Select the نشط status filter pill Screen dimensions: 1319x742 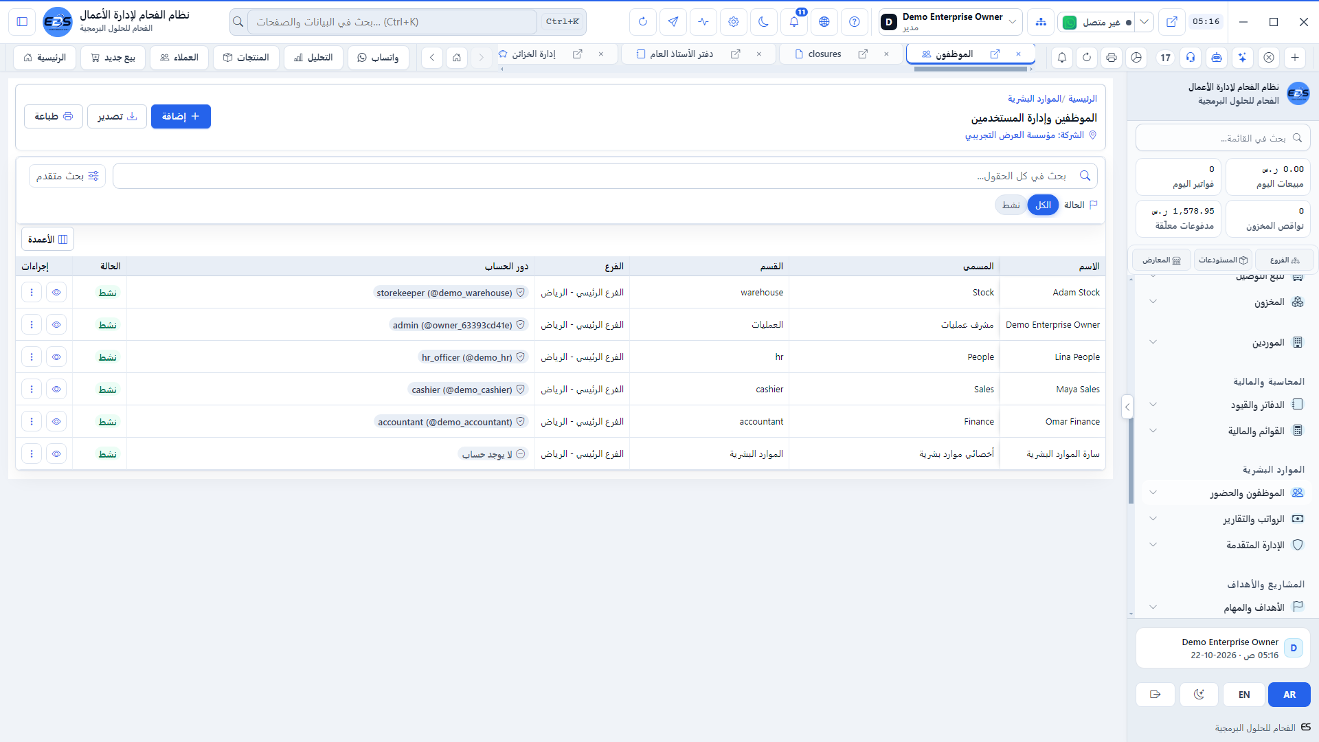[x=1011, y=205]
